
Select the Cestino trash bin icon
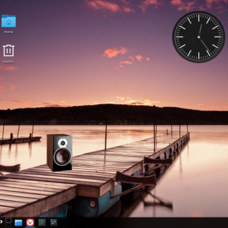click(x=9, y=50)
